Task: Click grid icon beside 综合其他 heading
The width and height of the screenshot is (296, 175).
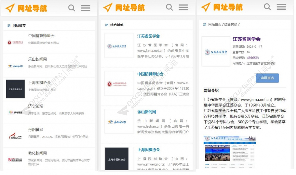Action: click(x=107, y=25)
